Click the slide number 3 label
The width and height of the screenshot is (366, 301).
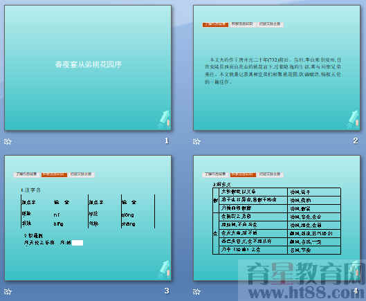coord(167,291)
